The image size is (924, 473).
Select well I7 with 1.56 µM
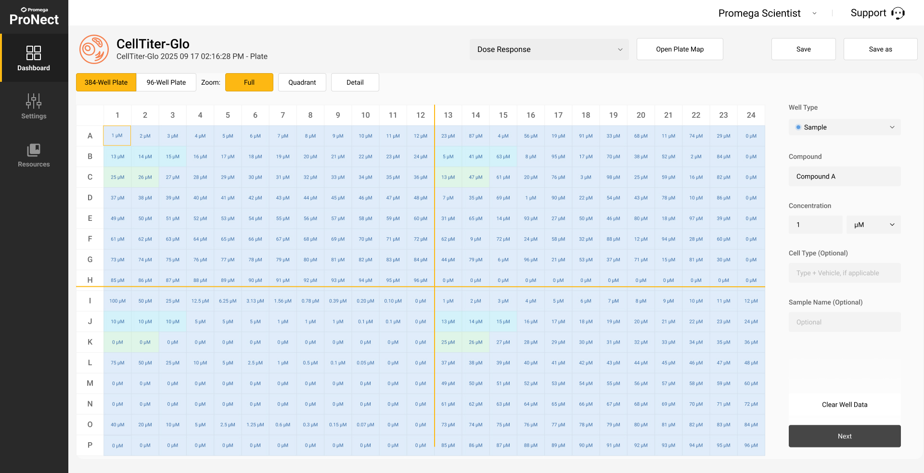point(282,301)
